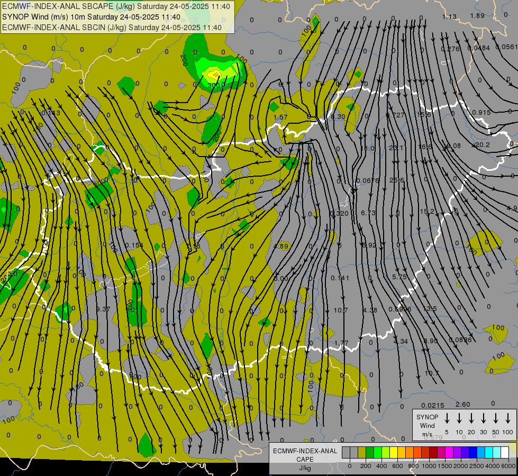Click the SBCIN title line in header

tap(112, 28)
